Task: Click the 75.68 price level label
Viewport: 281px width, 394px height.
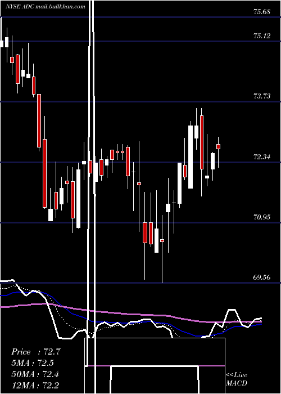Action: tap(262, 12)
